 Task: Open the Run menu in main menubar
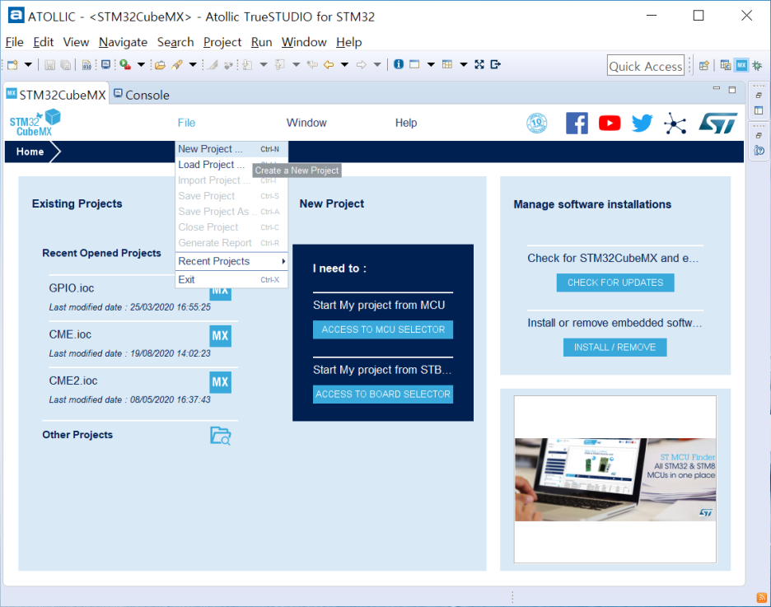[x=262, y=42]
